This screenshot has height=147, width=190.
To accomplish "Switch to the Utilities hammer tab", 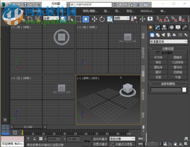I will [185, 27].
